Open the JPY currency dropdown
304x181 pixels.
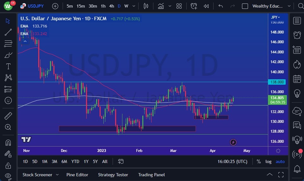coord(275,17)
